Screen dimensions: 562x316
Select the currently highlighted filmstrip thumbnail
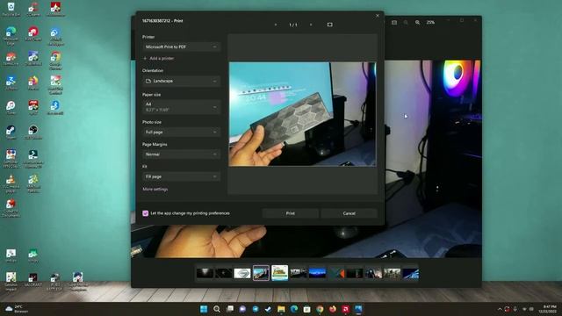coord(261,273)
